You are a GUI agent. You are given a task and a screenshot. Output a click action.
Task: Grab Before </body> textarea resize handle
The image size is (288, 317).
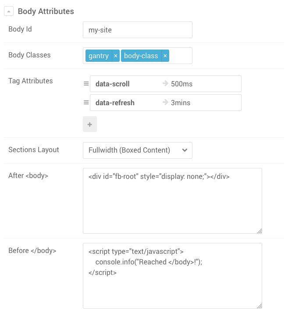(x=260, y=306)
